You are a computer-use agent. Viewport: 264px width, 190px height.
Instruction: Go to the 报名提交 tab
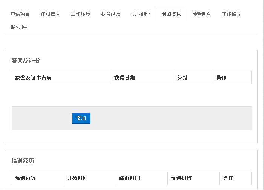coord(20,27)
